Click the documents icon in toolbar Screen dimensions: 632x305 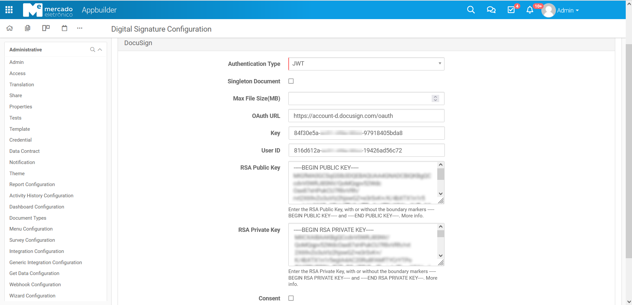coord(28,28)
